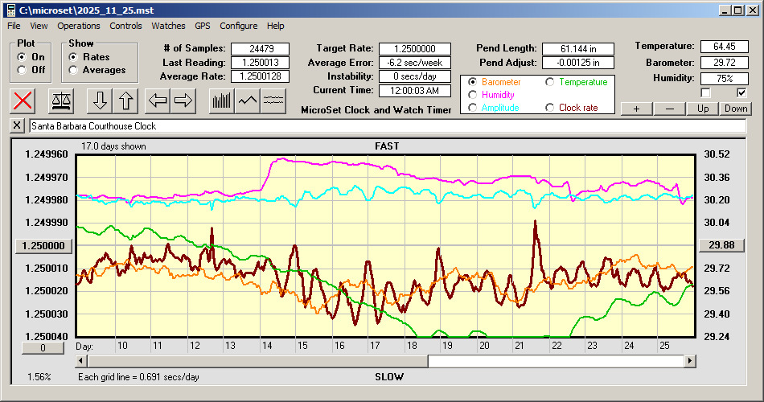Screen dimensions: 764x402
Task: Select the zigzag line graph icon
Action: point(248,100)
